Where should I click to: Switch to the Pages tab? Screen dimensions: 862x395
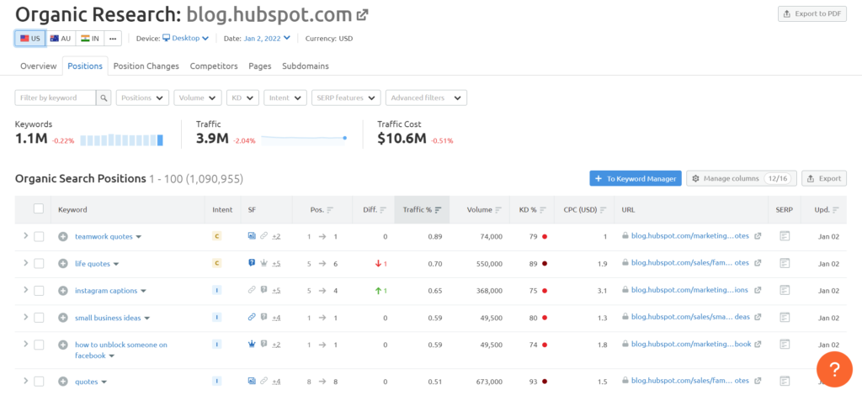click(260, 66)
